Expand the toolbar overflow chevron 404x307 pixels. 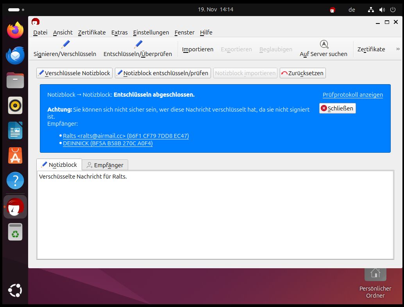[398, 49]
